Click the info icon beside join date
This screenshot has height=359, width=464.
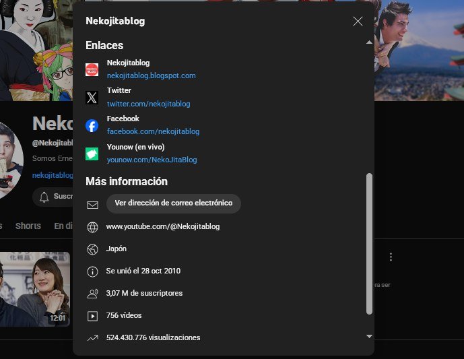tap(93, 271)
